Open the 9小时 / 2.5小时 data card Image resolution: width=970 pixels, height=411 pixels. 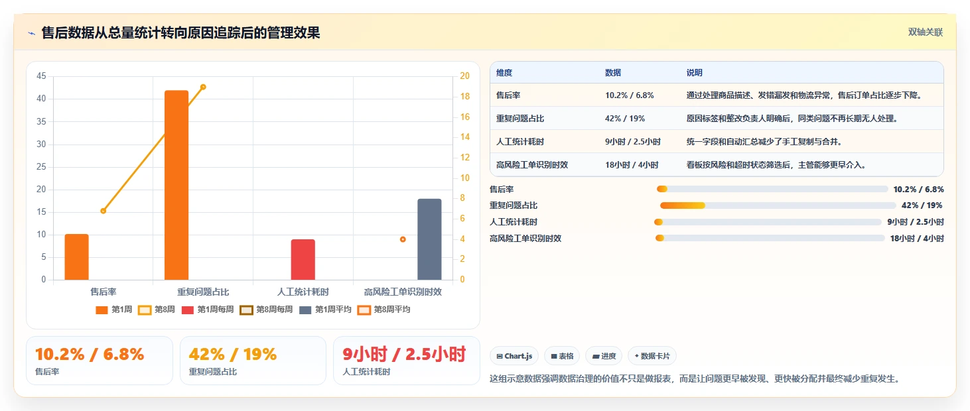tap(406, 361)
